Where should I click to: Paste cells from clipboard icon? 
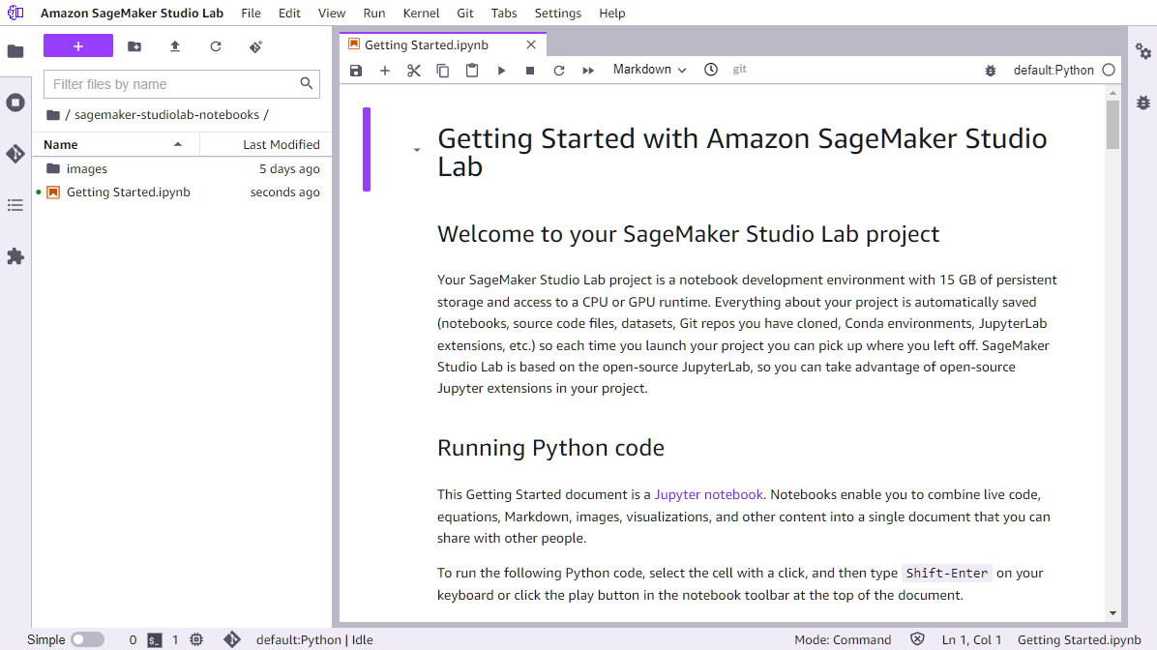tap(471, 69)
